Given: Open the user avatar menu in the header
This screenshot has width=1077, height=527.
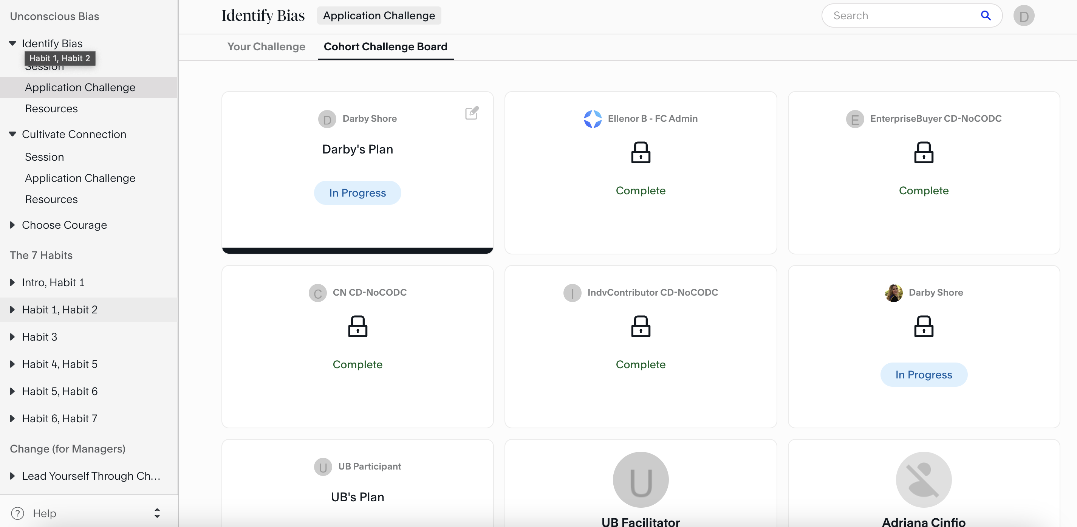Looking at the screenshot, I should pyautogui.click(x=1023, y=16).
